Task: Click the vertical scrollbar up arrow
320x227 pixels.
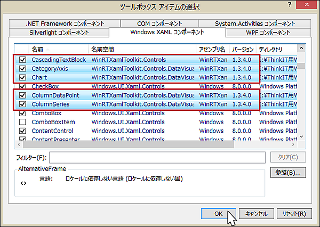Action: pos(301,47)
